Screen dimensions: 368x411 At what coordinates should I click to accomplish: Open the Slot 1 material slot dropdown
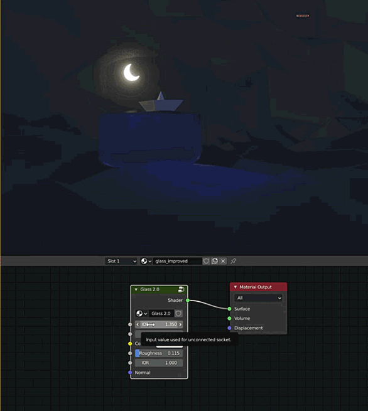point(121,261)
